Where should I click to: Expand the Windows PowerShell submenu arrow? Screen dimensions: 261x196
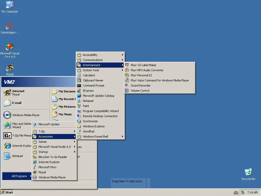point(123,137)
